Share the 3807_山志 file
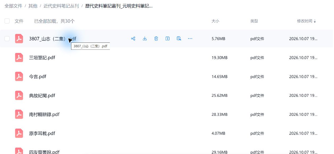Screen dimensions: 334x154 click(133, 38)
